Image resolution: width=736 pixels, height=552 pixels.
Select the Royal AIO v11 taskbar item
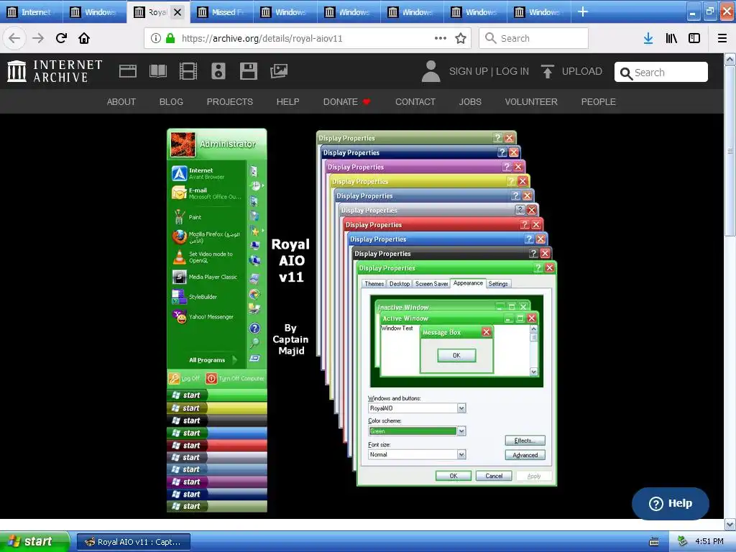point(134,542)
